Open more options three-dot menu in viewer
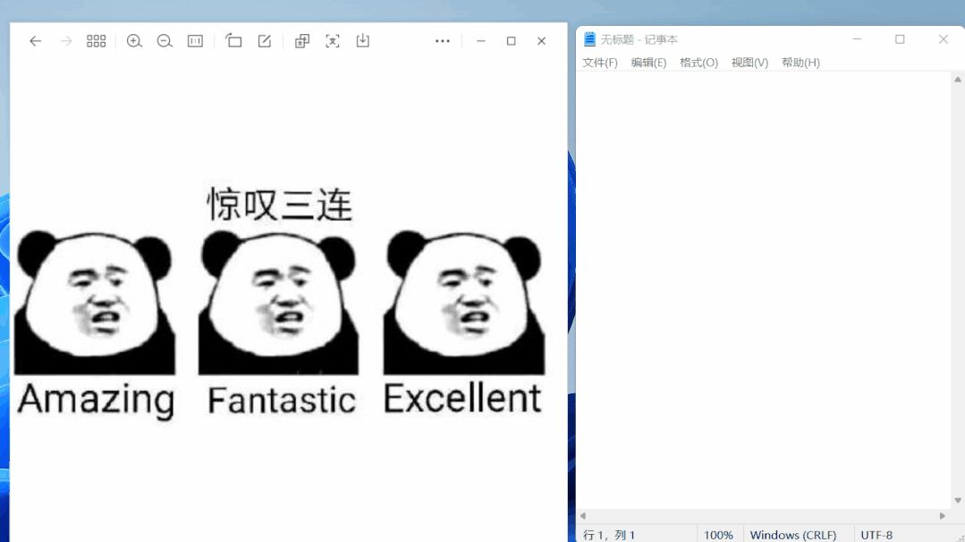 point(443,41)
